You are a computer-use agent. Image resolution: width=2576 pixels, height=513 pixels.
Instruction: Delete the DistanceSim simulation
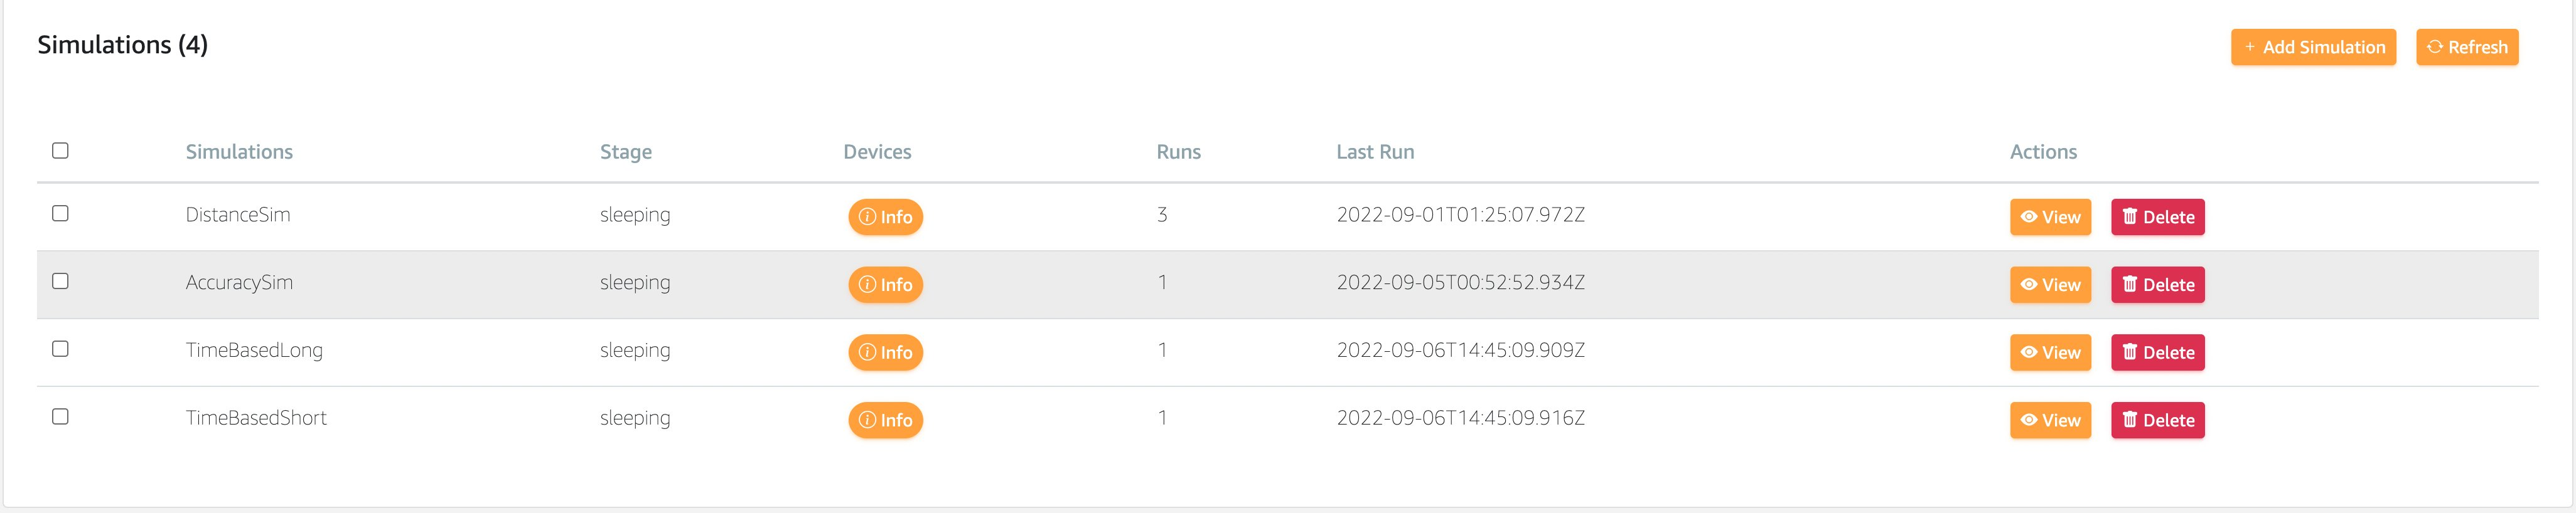pos(2157,217)
